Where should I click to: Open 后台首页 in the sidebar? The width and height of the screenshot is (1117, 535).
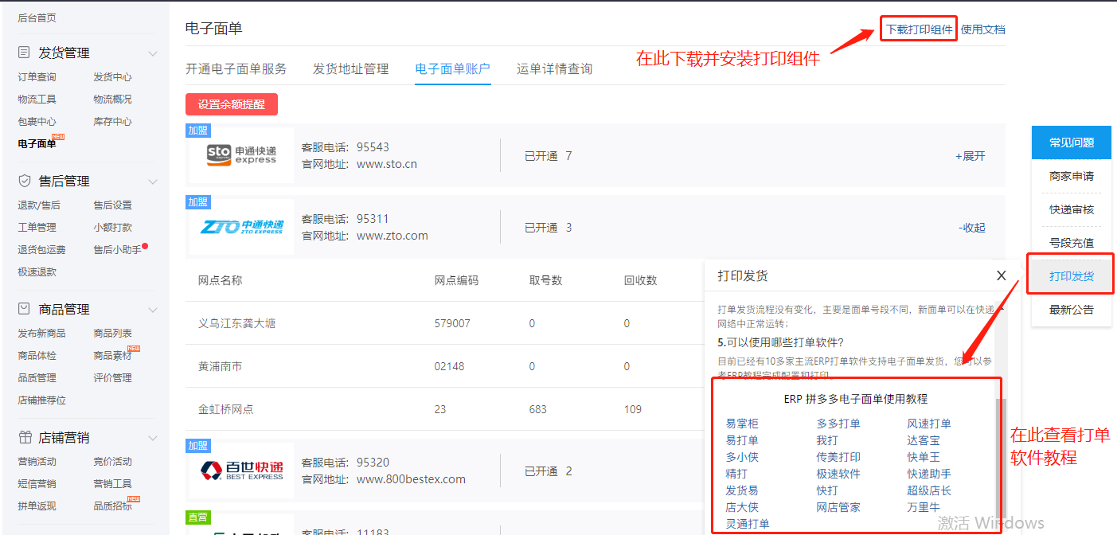(x=37, y=18)
